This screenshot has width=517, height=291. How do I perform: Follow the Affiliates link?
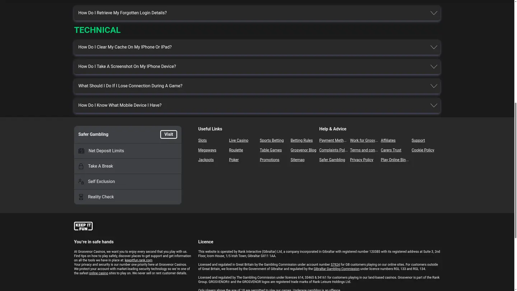(x=388, y=140)
